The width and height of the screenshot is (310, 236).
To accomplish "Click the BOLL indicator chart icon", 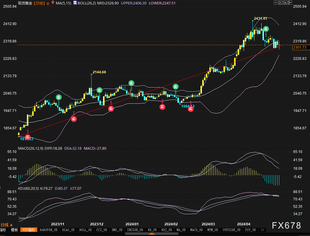I will [x=75, y=3].
